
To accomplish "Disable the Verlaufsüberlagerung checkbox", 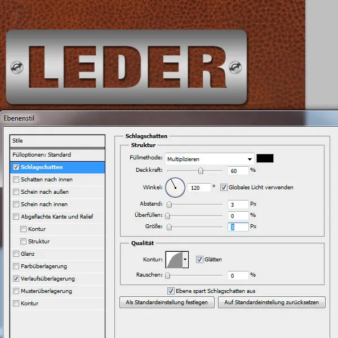I will 16,279.
